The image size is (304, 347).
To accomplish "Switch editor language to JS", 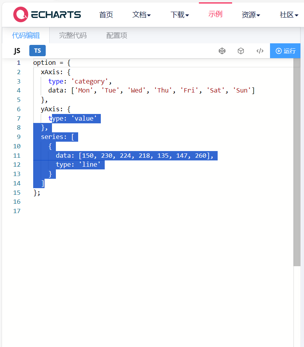I will tap(17, 50).
